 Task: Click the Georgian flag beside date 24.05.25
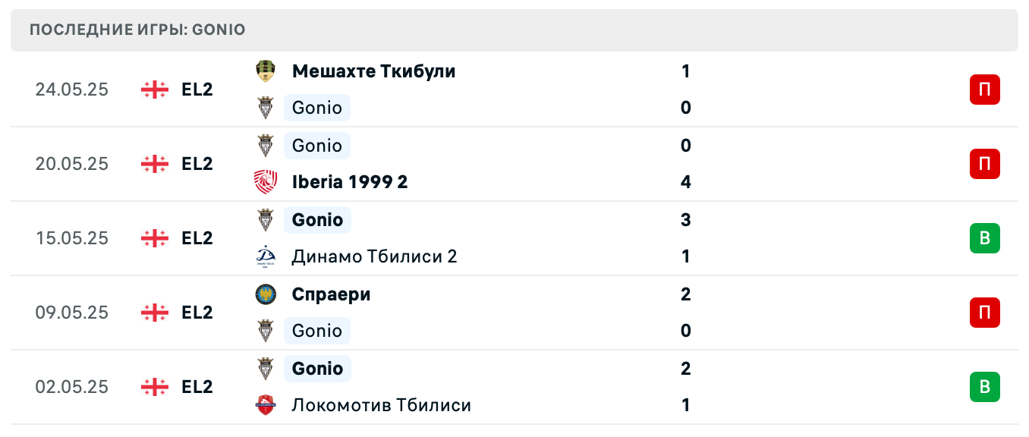pos(154,90)
